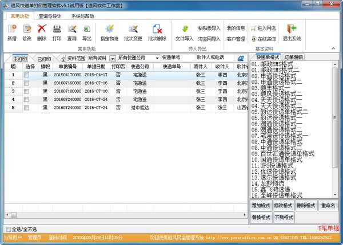
Task: Open 客户管理
Action: (x=236, y=39)
